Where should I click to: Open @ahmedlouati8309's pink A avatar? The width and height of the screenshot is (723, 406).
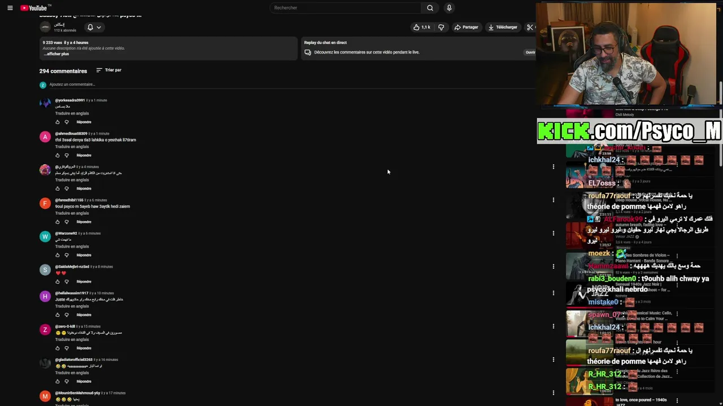(45, 136)
